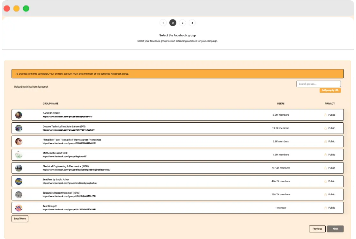Screen dimensions: 356x239
Task: Focus the Search groups input field
Action: click(318, 84)
